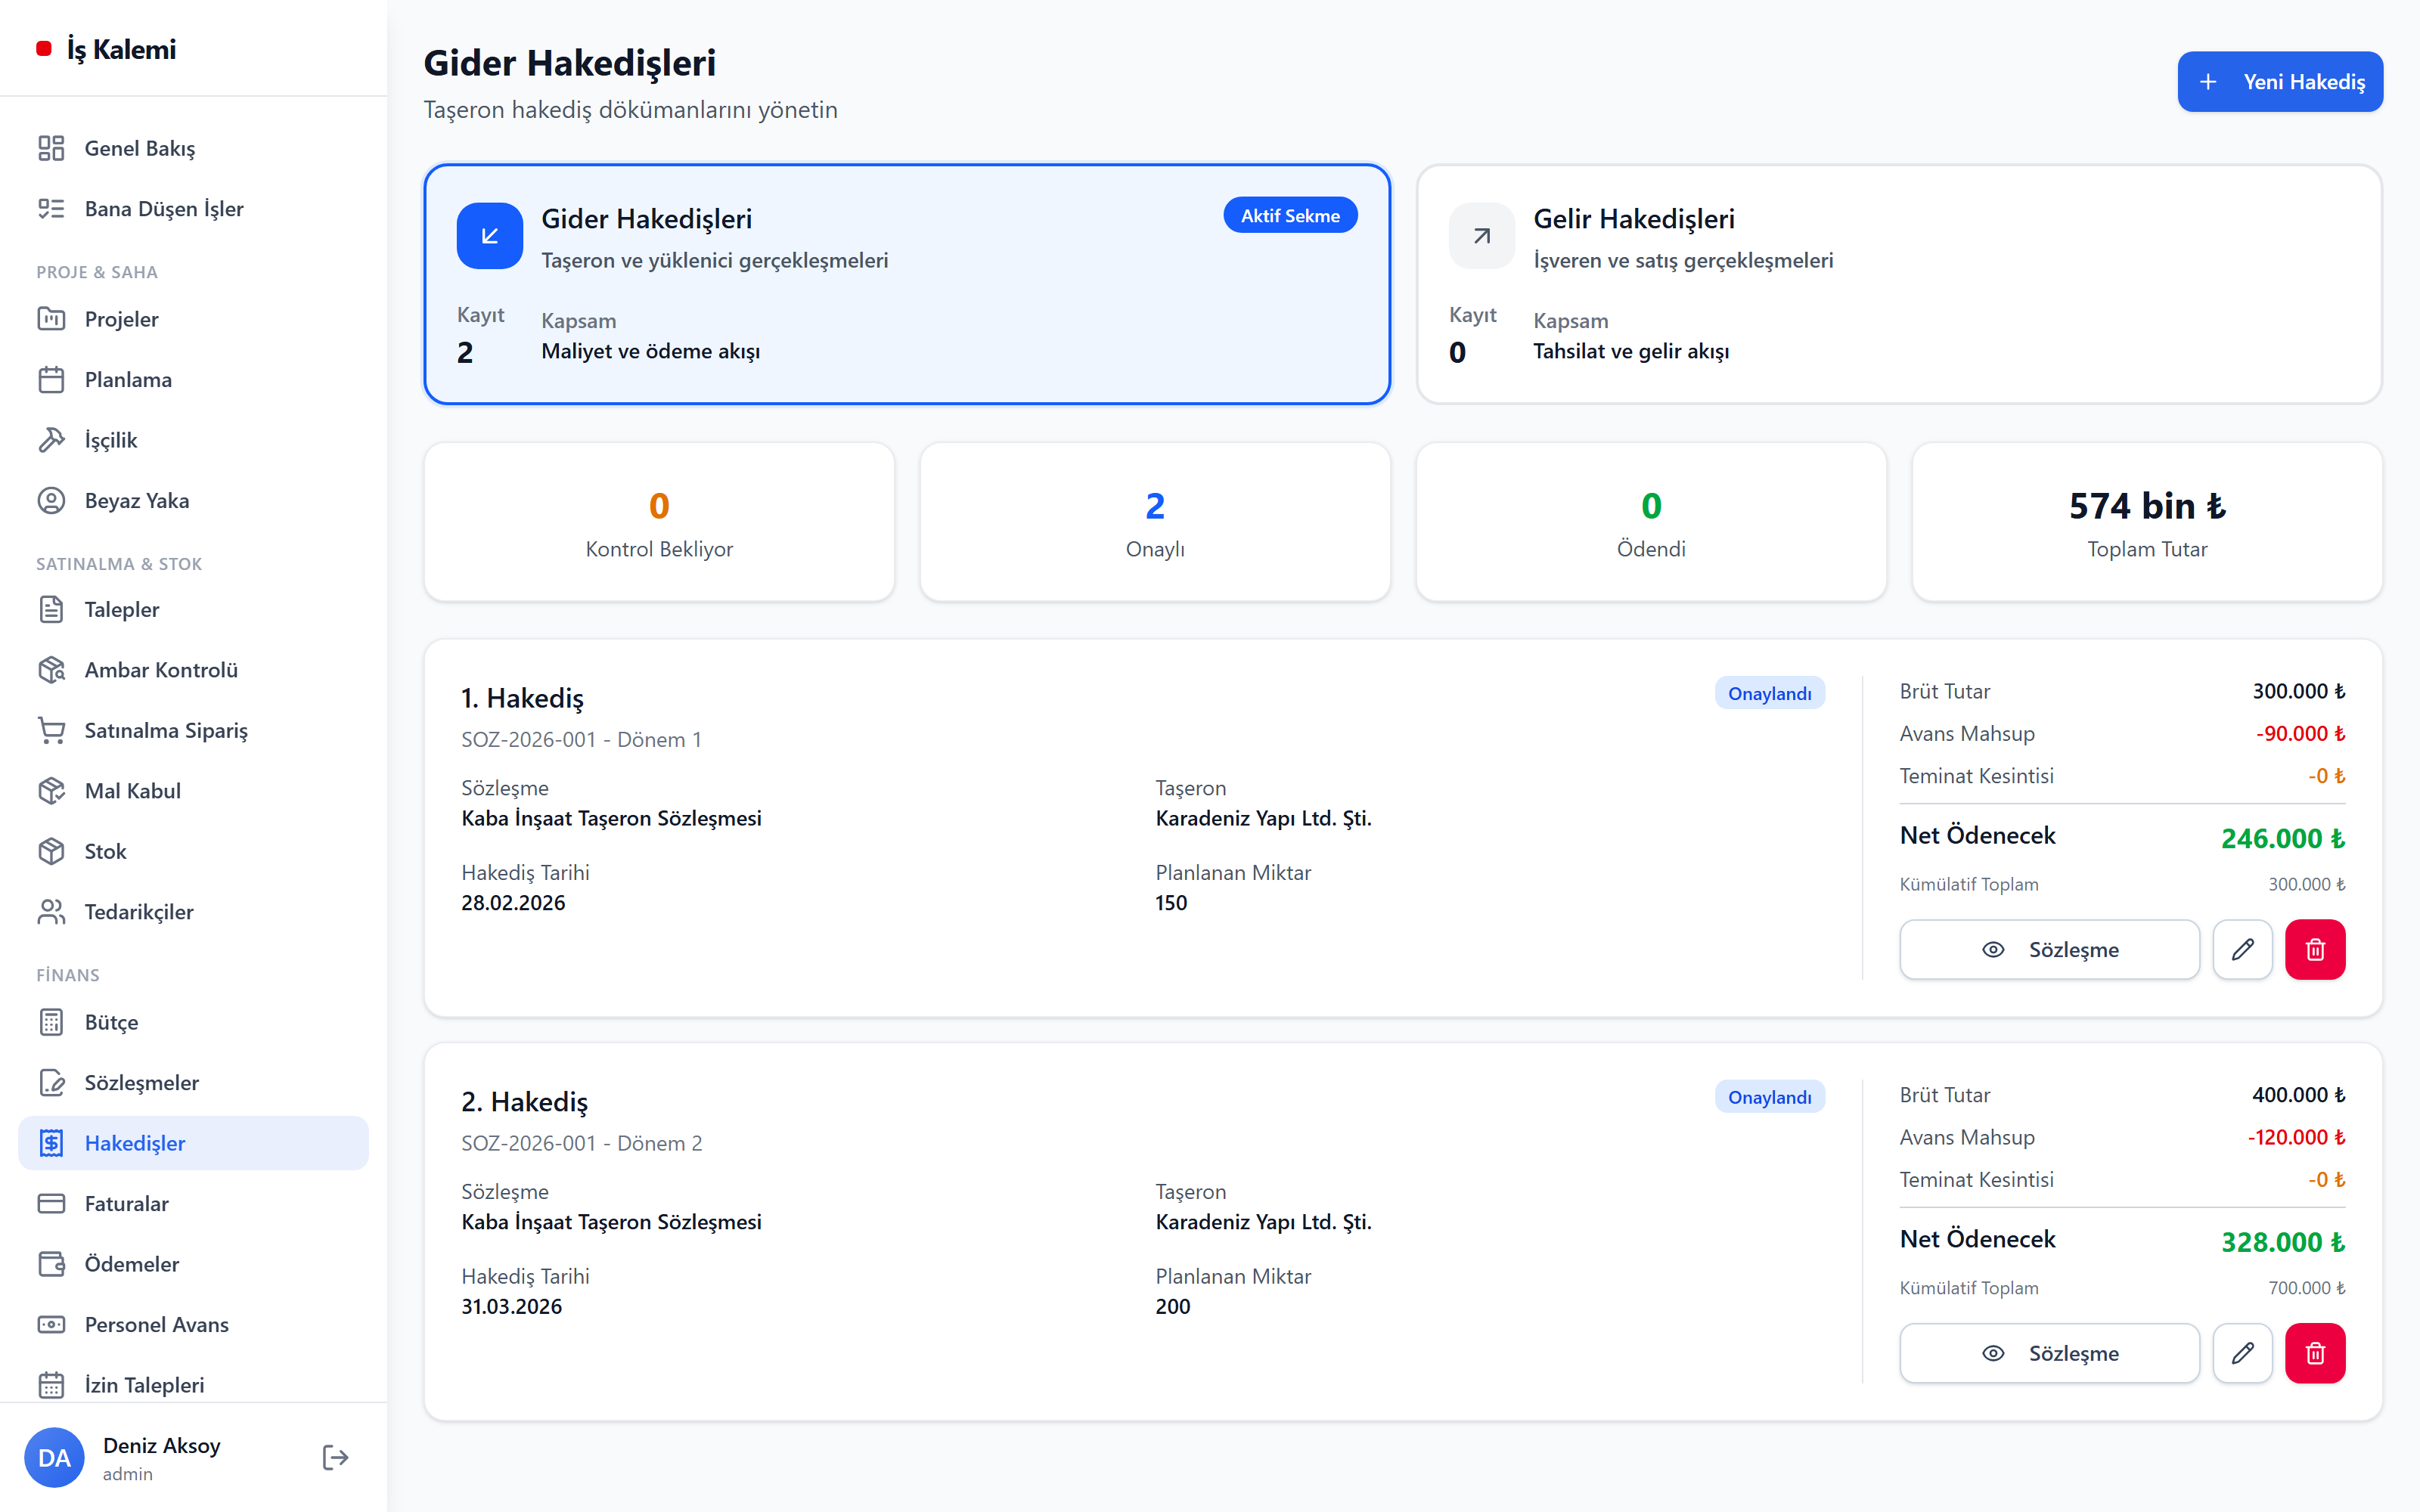
Task: Click the Kontrol Bekliyor stat card
Action: point(659,522)
